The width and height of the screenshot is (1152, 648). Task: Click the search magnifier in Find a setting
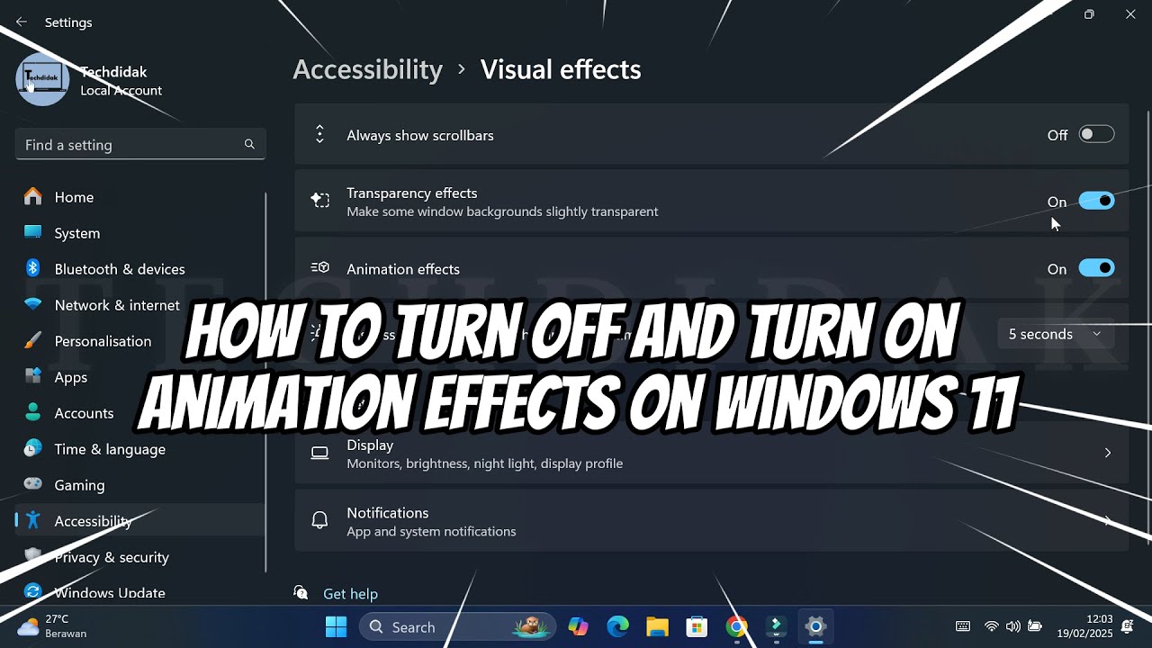249,144
